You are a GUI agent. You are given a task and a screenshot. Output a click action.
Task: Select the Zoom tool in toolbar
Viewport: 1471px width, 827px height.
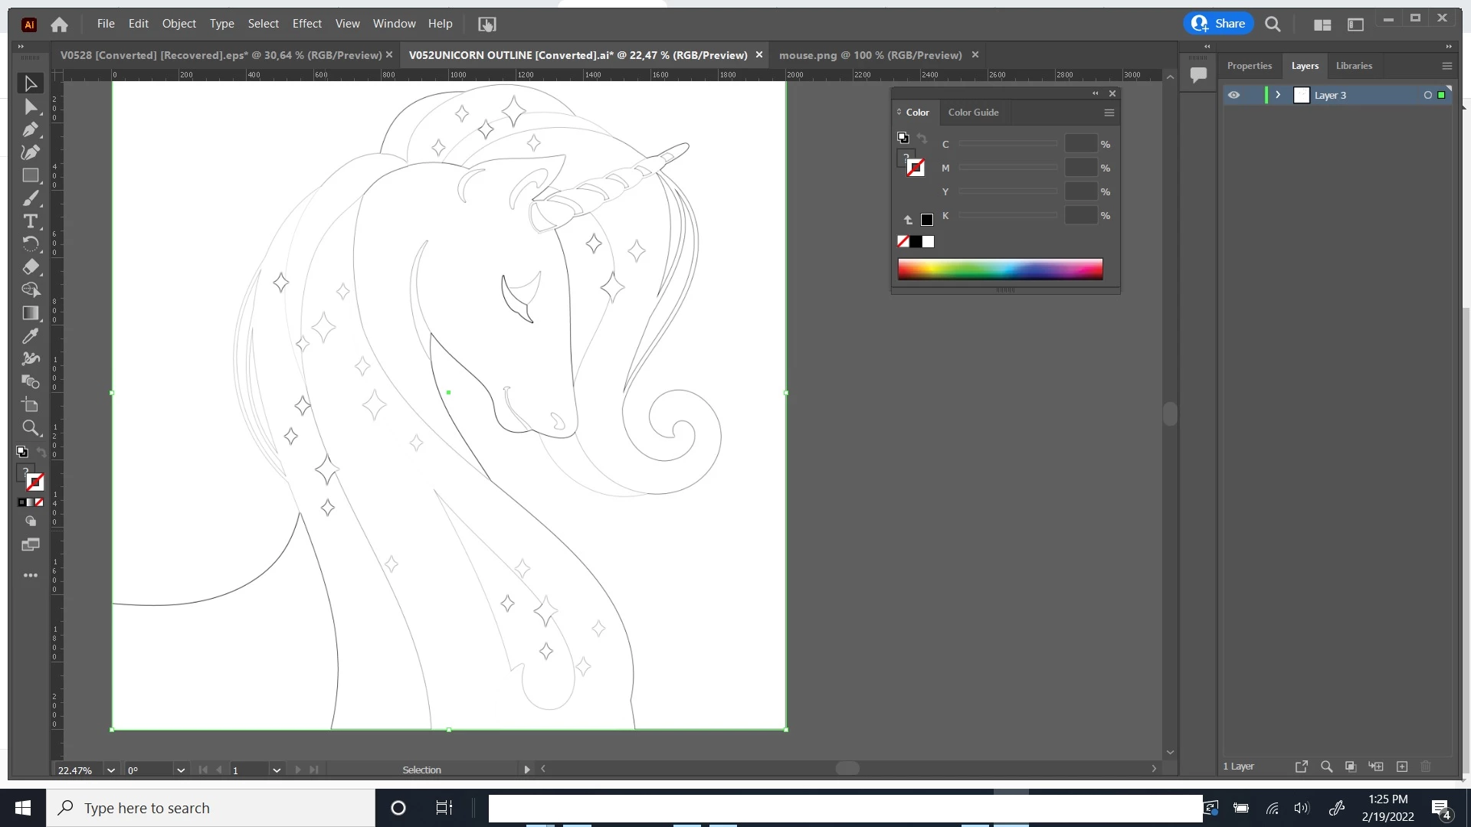(x=30, y=428)
